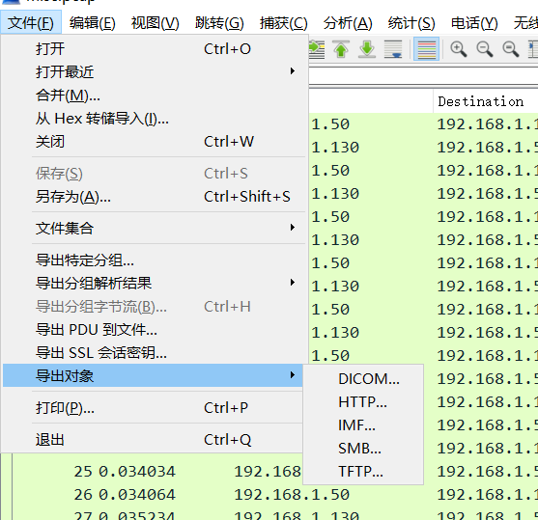Select 导出 PDU 到文件... entry
538x520 pixels.
[154, 330]
